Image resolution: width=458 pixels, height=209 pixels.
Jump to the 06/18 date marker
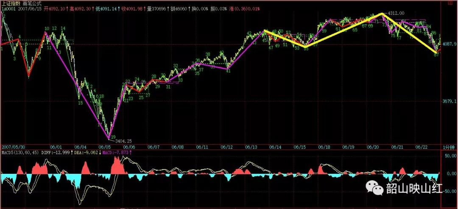pyautogui.click(x=324, y=146)
